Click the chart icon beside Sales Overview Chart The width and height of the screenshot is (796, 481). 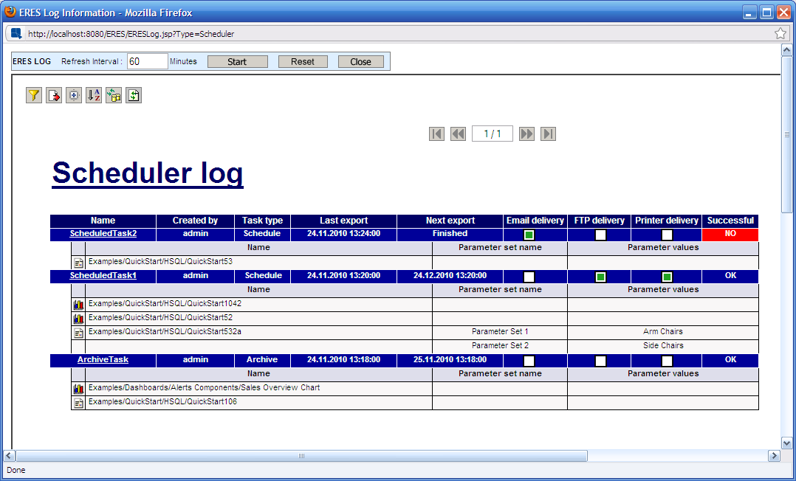(79, 389)
